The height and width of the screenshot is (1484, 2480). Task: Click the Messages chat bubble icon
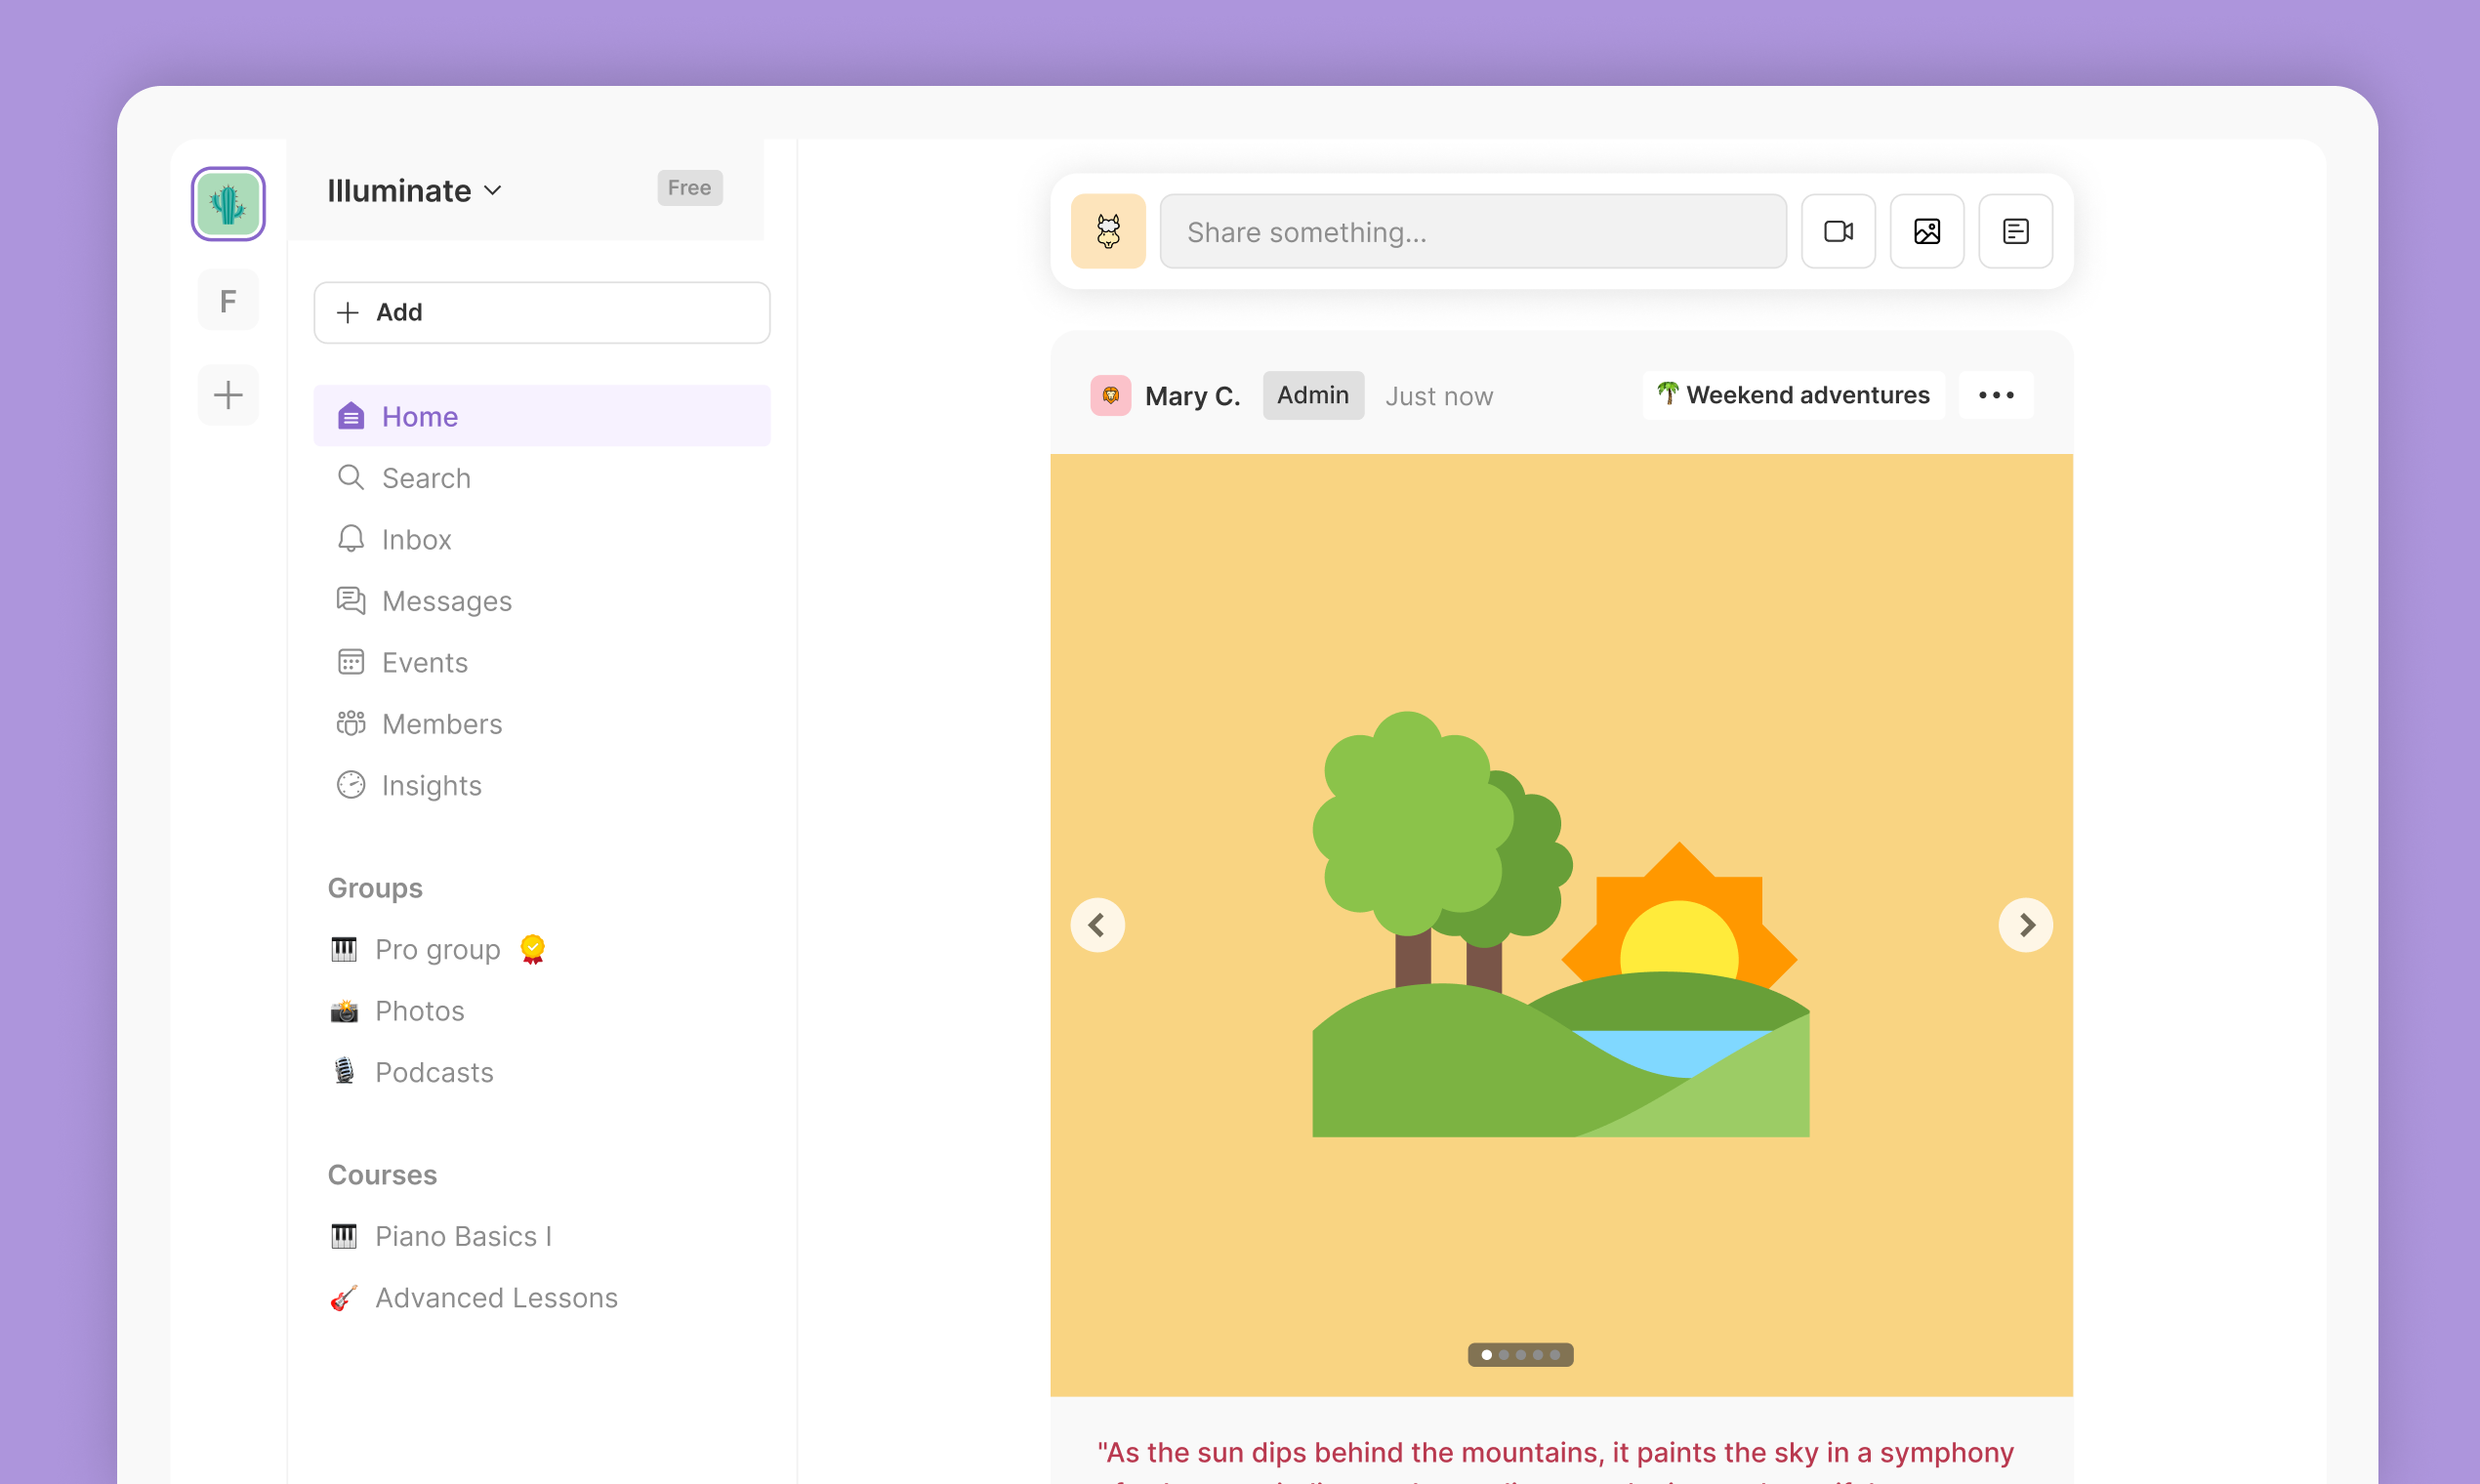(350, 600)
